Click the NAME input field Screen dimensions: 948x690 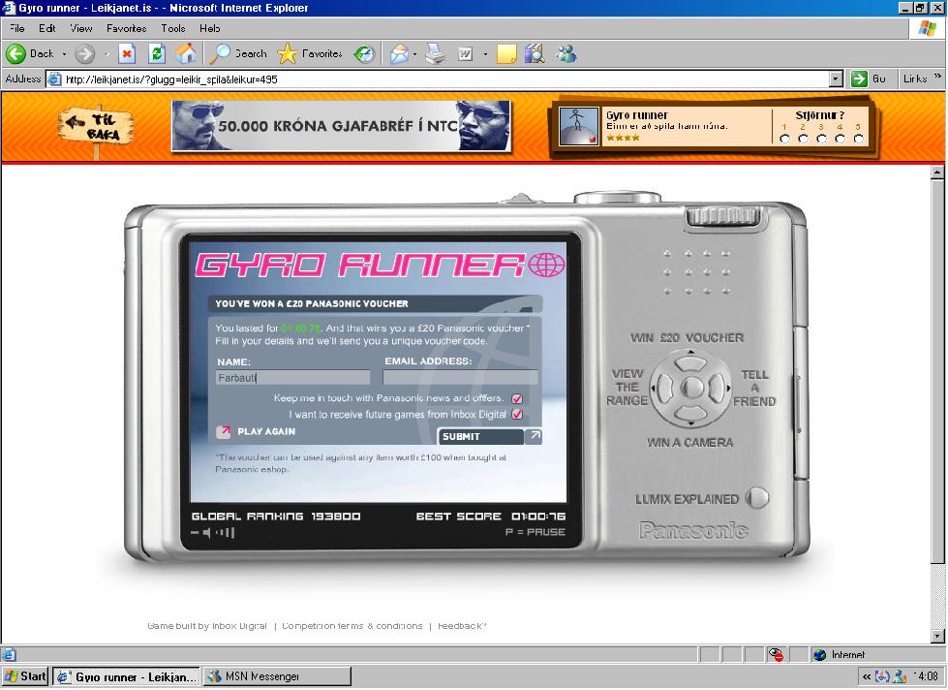coord(293,378)
